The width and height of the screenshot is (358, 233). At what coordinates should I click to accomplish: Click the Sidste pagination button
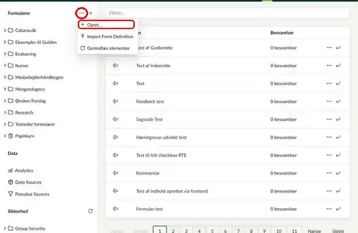(x=338, y=231)
